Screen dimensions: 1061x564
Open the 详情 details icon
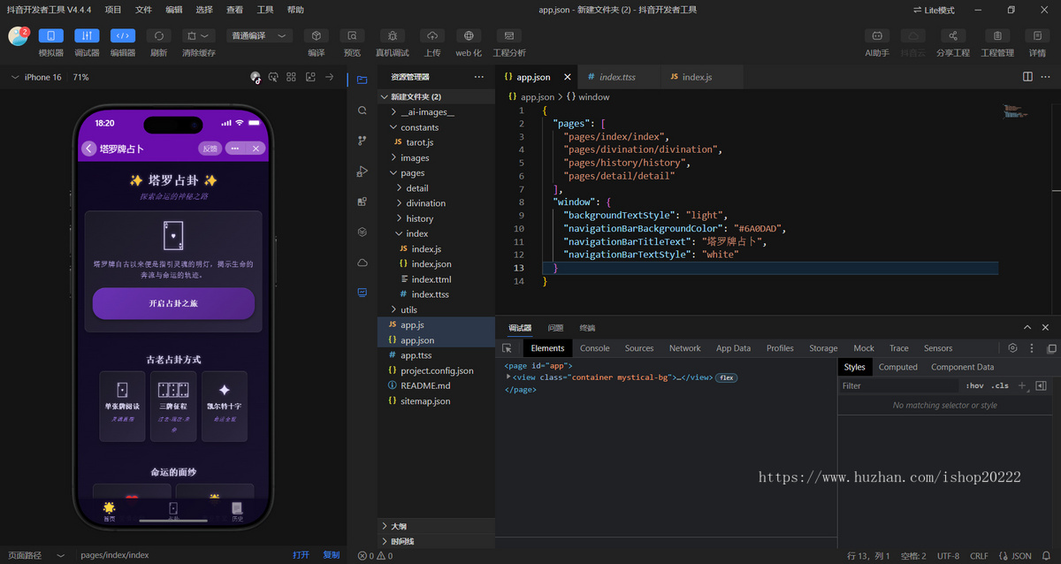pos(1037,36)
